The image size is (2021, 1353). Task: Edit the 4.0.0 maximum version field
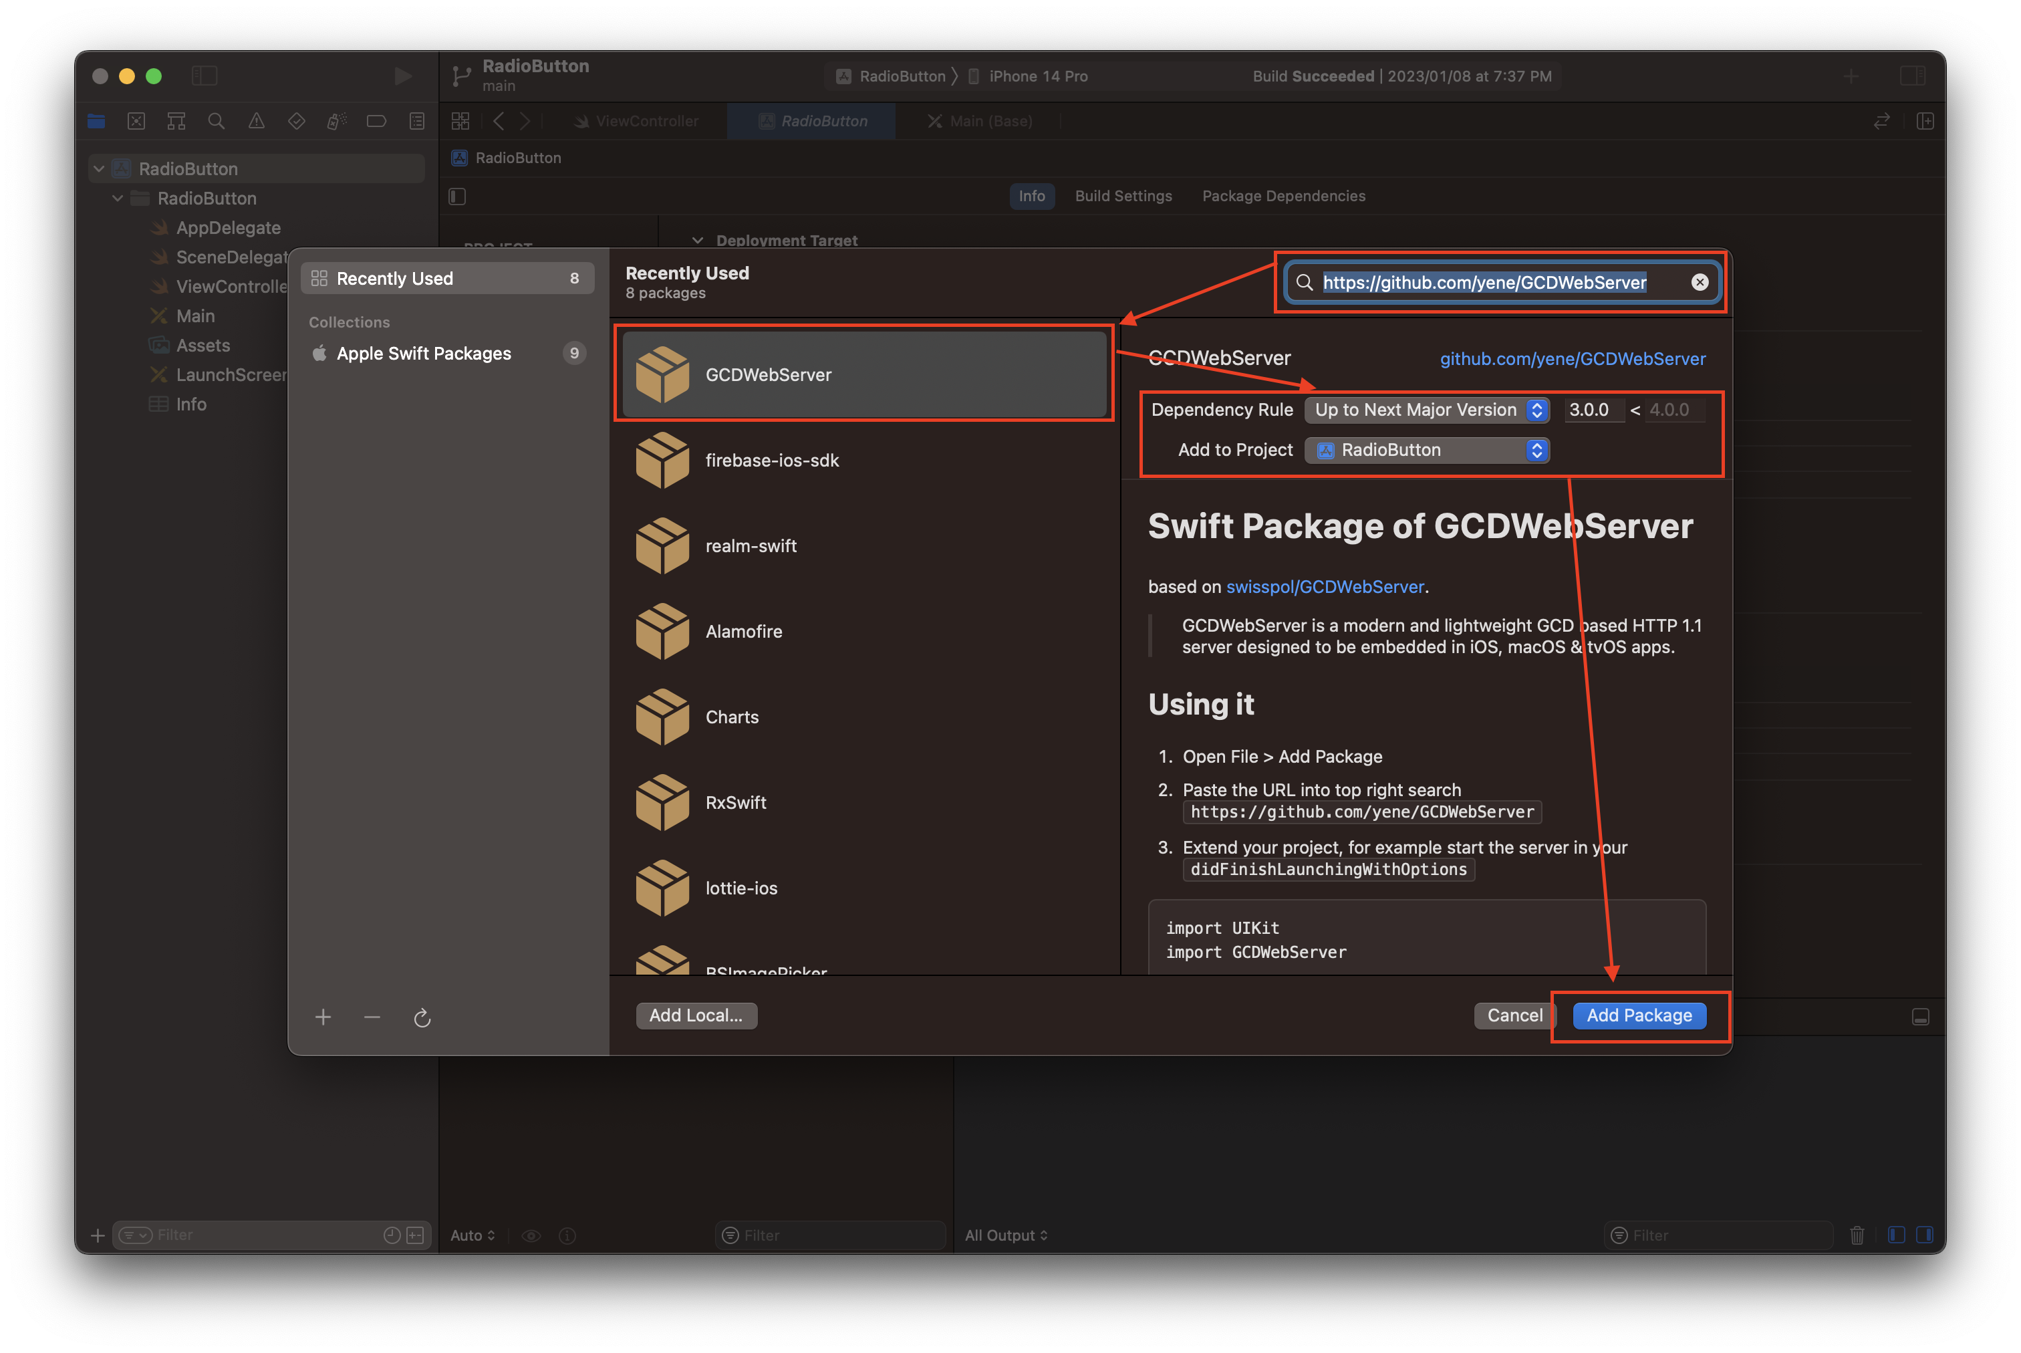[1675, 410]
